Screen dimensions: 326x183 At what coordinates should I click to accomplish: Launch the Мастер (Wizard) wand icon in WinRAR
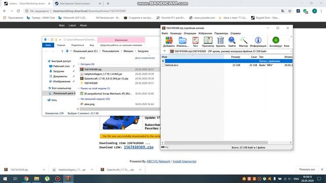(243, 42)
